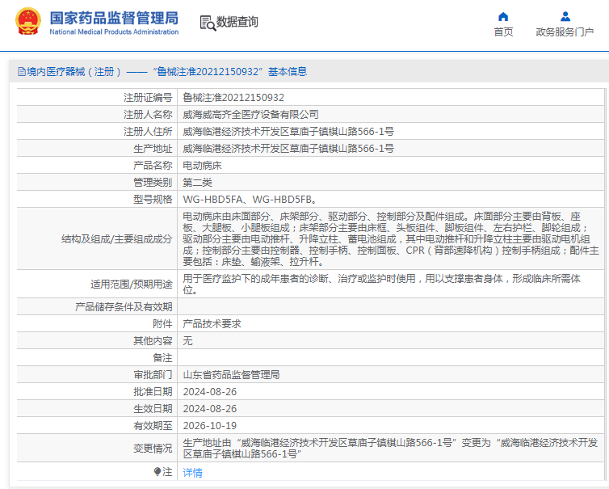Click the 变更情况 label
The width and height of the screenshot is (609, 489).
(153, 449)
